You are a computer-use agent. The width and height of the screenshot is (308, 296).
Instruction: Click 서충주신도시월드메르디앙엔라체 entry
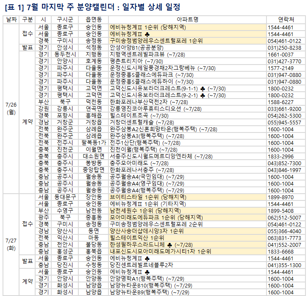161,156
